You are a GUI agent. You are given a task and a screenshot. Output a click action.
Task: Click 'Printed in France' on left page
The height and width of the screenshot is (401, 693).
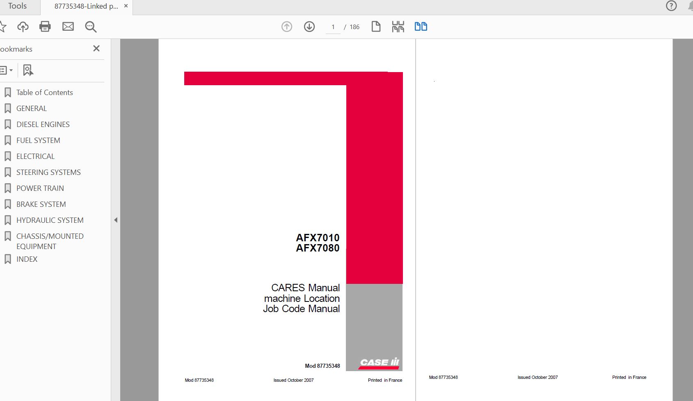pos(385,381)
